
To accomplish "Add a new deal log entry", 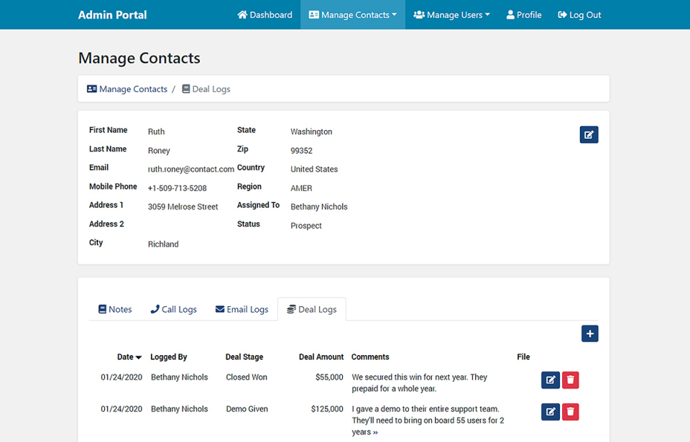I will 589,333.
